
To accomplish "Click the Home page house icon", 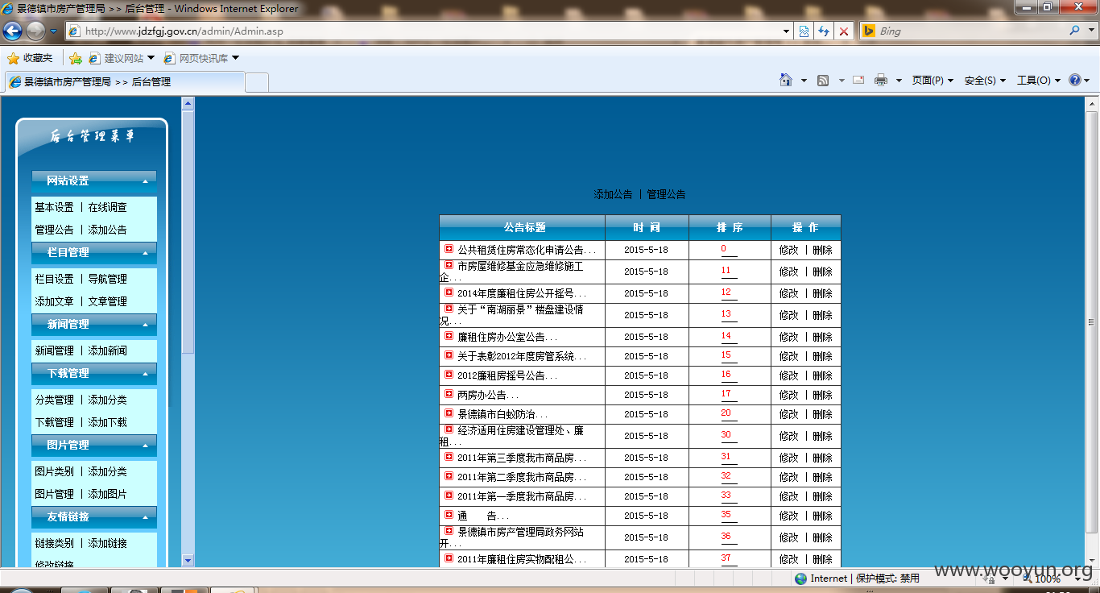I will coord(786,80).
